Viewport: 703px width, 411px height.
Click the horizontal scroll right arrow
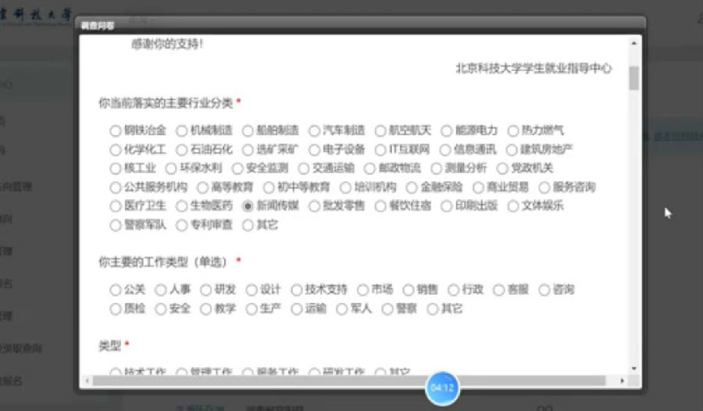point(622,381)
